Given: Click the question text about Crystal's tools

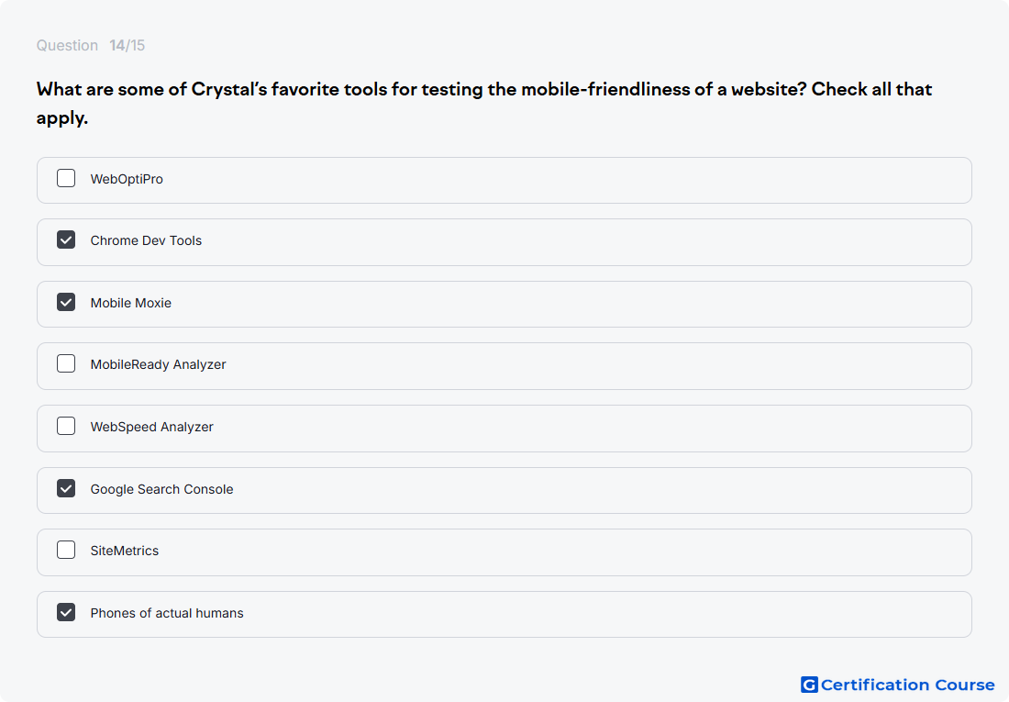Looking at the screenshot, I should (484, 103).
